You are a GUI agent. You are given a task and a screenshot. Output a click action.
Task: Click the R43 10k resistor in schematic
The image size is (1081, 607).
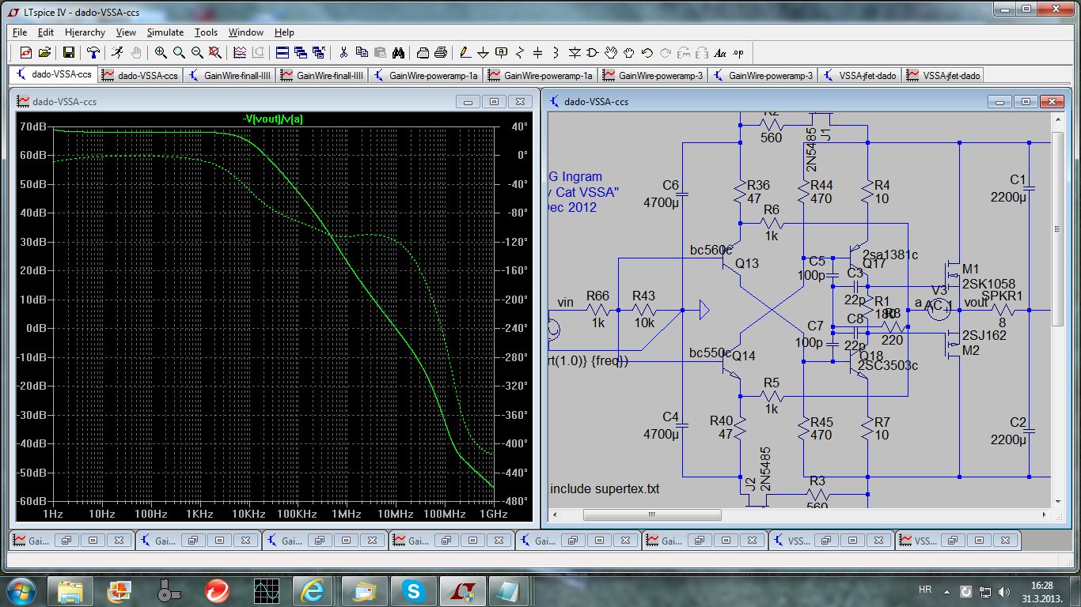tap(644, 310)
